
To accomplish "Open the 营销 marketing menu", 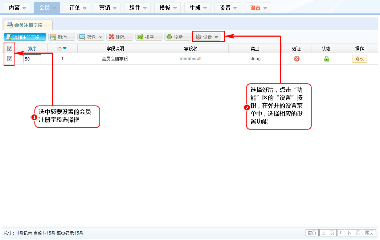I will pos(107,8).
